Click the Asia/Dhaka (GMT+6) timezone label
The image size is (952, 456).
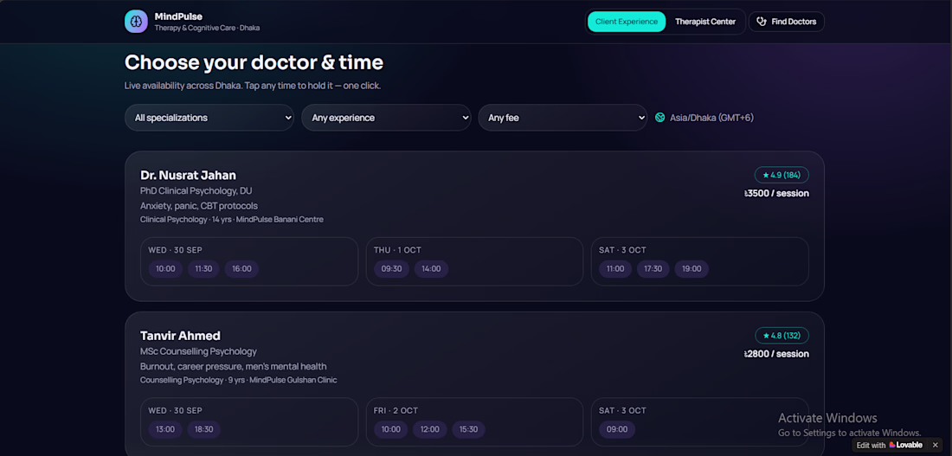click(711, 118)
